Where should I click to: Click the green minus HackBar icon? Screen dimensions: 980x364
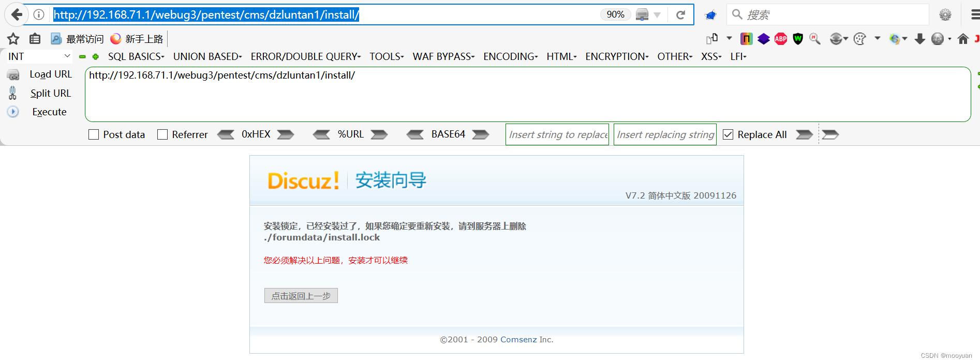coord(82,57)
